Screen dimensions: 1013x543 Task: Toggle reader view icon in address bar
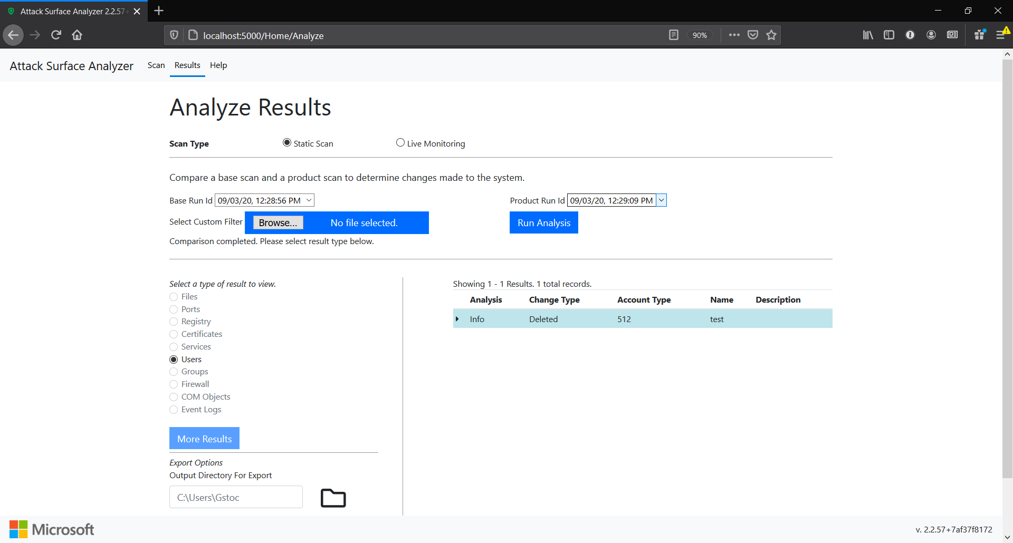[x=674, y=35]
